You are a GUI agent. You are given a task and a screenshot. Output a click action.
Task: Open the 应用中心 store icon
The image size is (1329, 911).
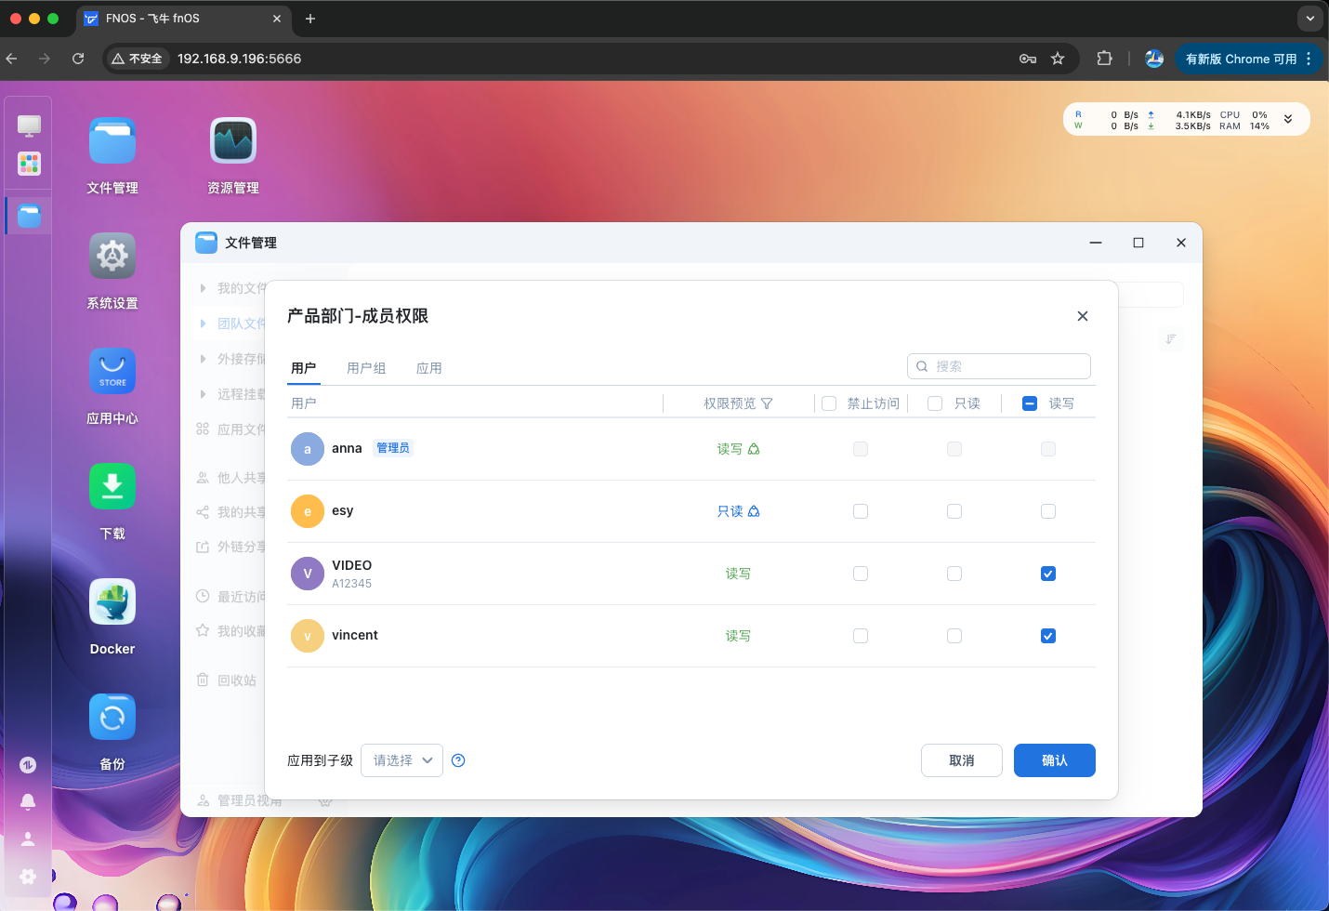point(112,372)
